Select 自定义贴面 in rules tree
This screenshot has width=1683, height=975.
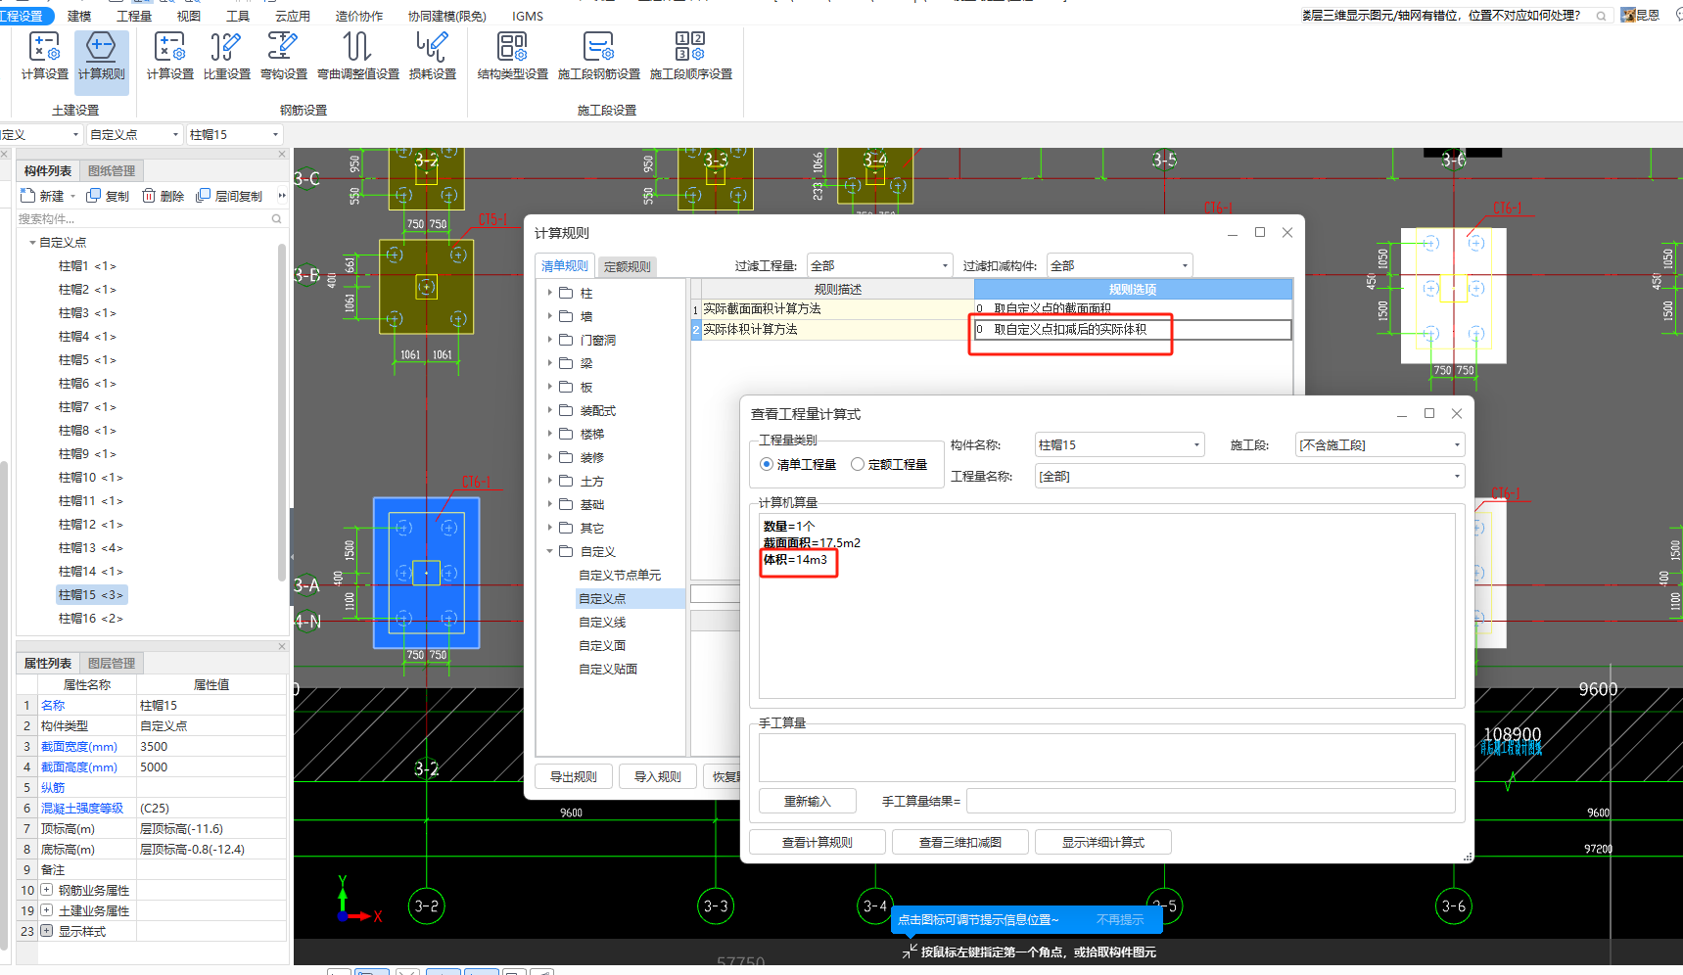608,669
